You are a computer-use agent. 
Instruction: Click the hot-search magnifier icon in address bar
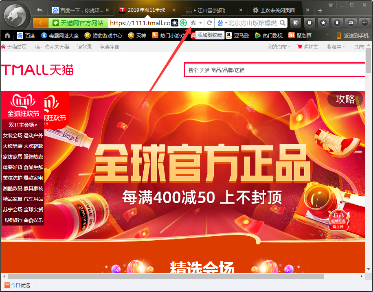(x=283, y=23)
